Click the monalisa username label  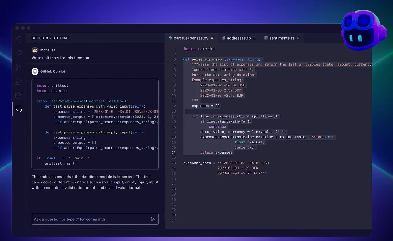[48, 50]
